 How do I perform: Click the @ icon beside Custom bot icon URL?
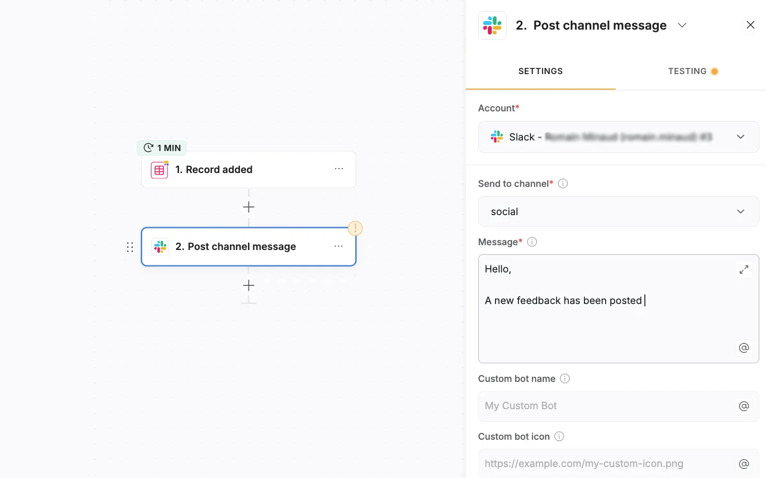[743, 463]
